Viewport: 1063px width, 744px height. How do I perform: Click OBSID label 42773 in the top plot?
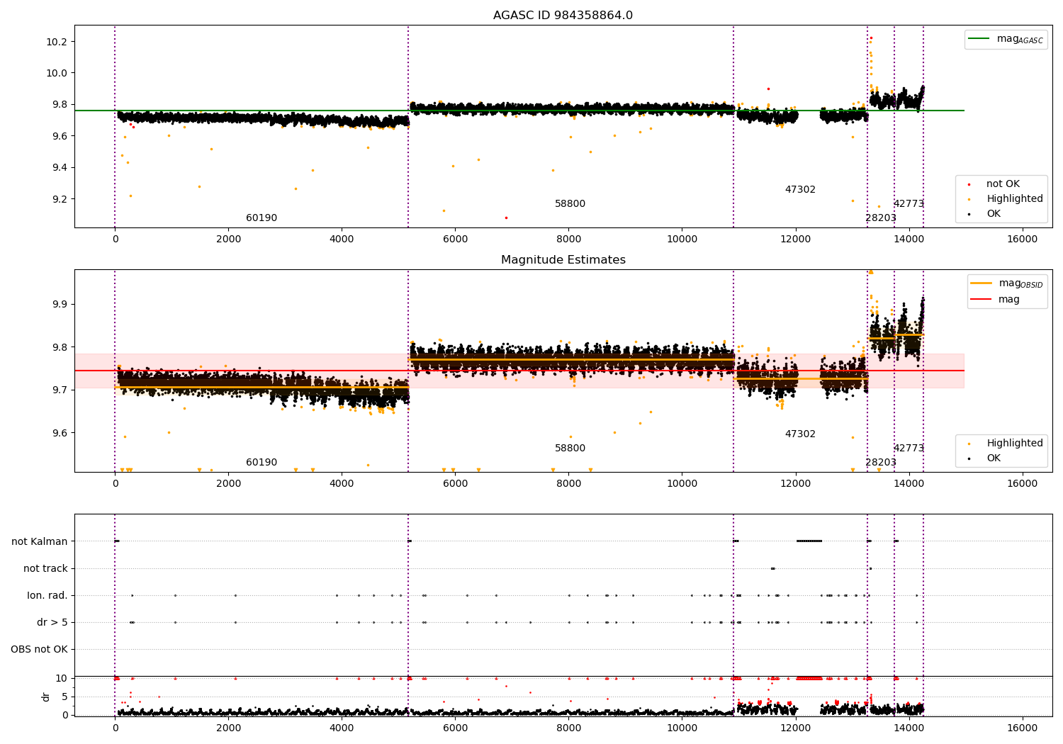[909, 204]
